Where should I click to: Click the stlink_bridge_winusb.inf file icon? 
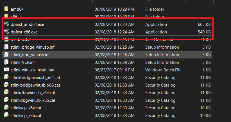point(6,47)
